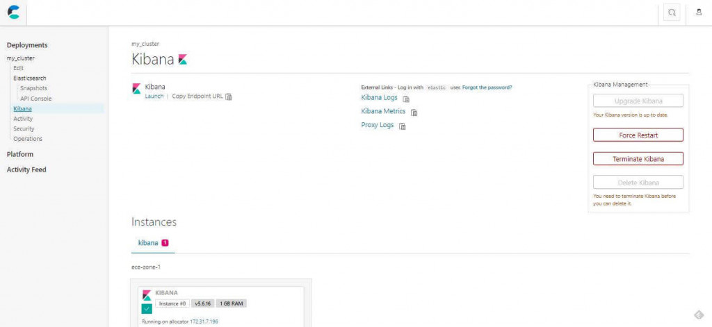Click the Elastic Cloud logo in header
This screenshot has width=712, height=327.
[14, 12]
